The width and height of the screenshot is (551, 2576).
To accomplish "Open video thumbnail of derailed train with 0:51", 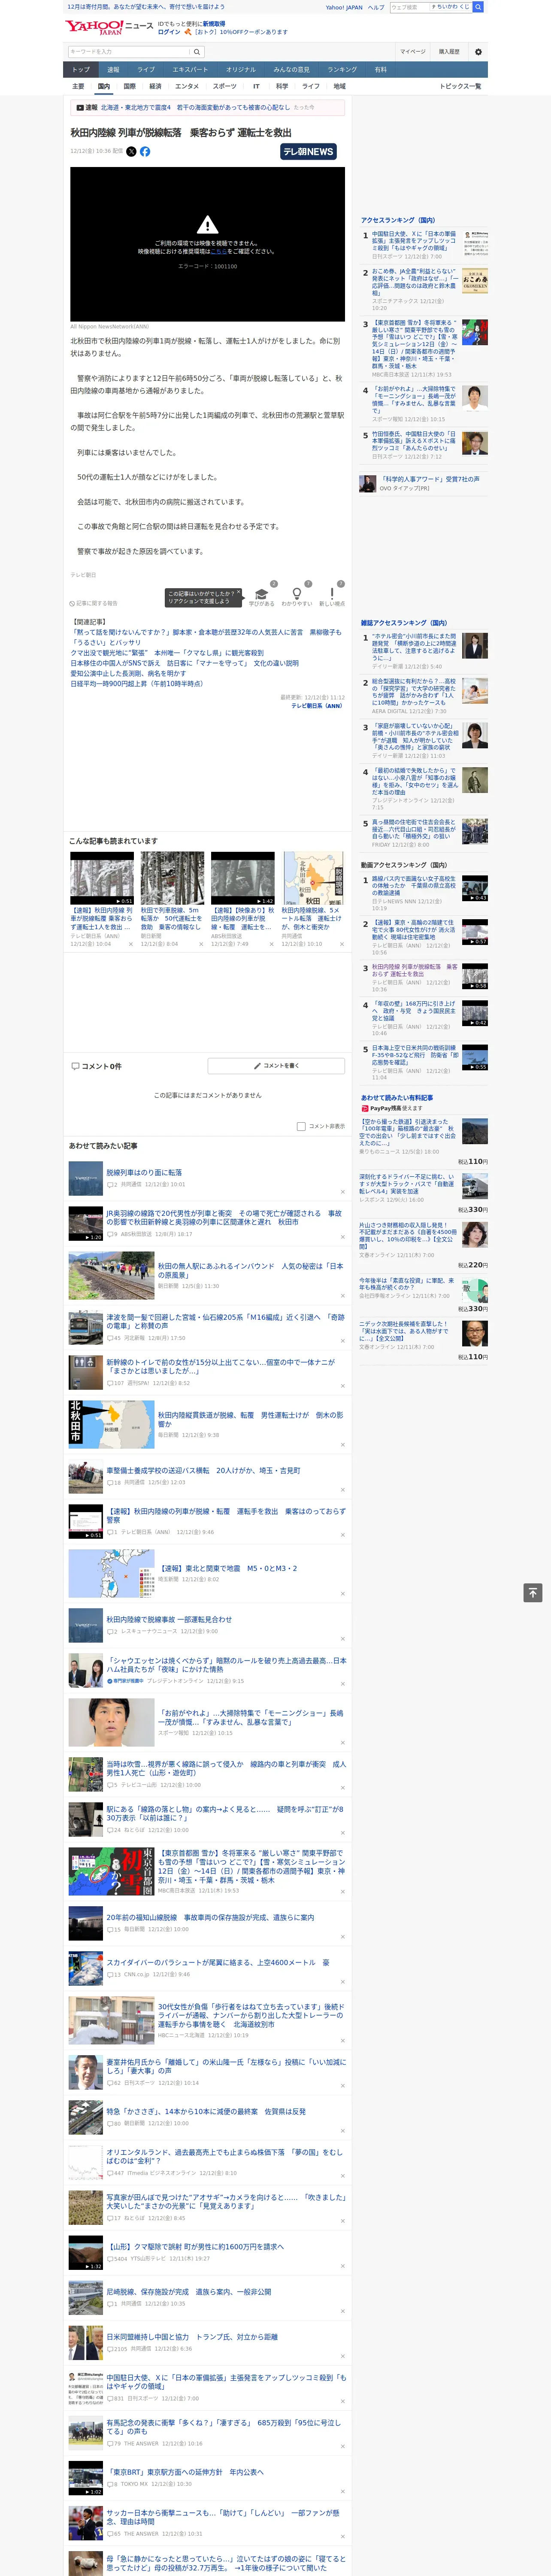I will click(102, 879).
